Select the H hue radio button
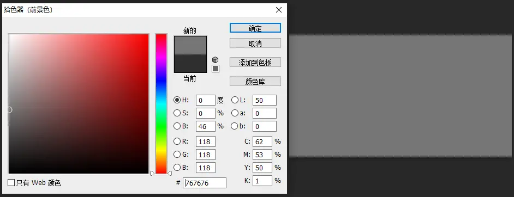The image size is (514, 197). click(177, 100)
